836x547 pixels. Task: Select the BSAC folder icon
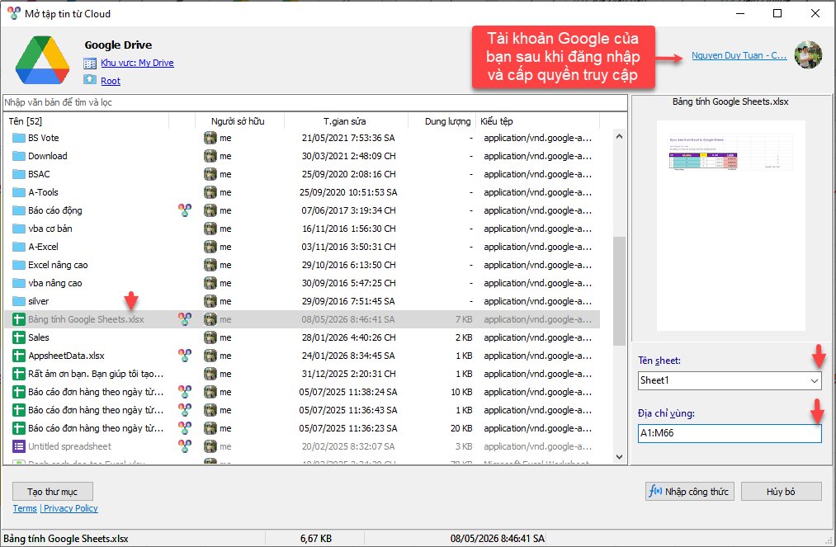pos(19,174)
